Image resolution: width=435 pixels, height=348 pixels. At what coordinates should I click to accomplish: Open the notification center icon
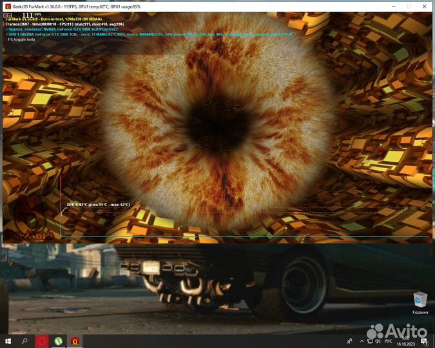pos(425,340)
